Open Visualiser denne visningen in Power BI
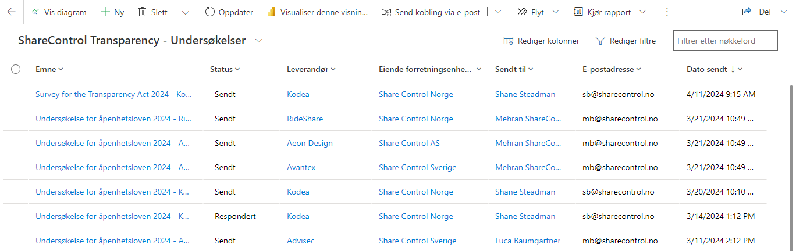 318,12
